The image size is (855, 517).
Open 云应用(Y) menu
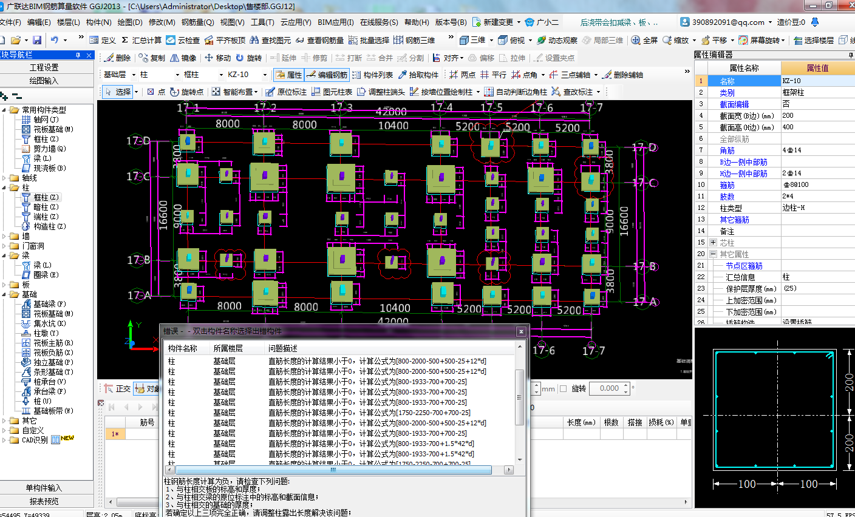tap(296, 22)
